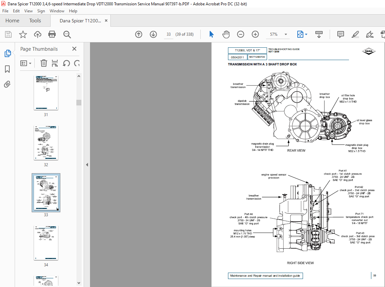Click the Save file icon

click(8, 34)
